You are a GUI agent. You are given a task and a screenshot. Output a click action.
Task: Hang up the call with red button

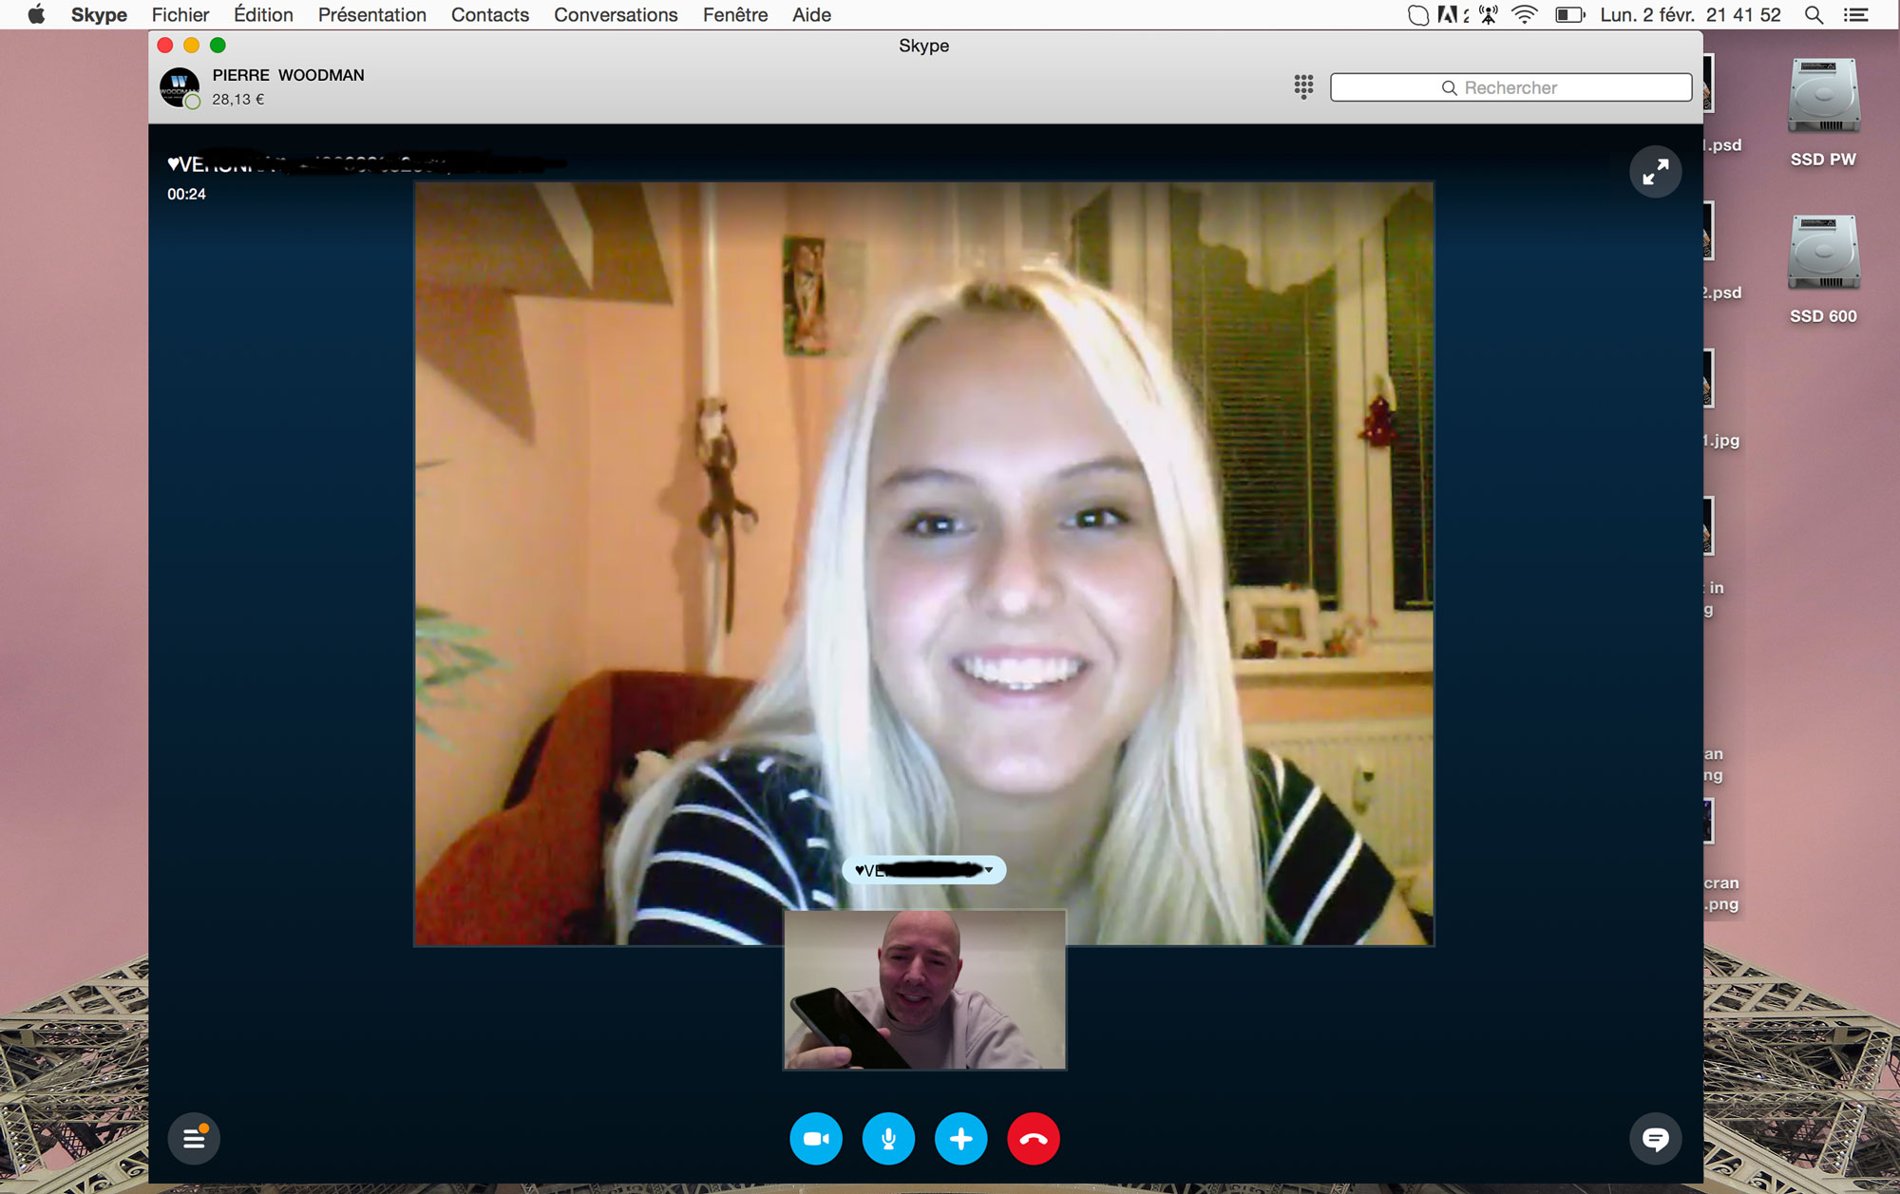[1034, 1138]
